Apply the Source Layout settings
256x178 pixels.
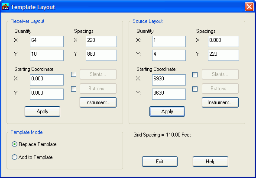click(167, 111)
